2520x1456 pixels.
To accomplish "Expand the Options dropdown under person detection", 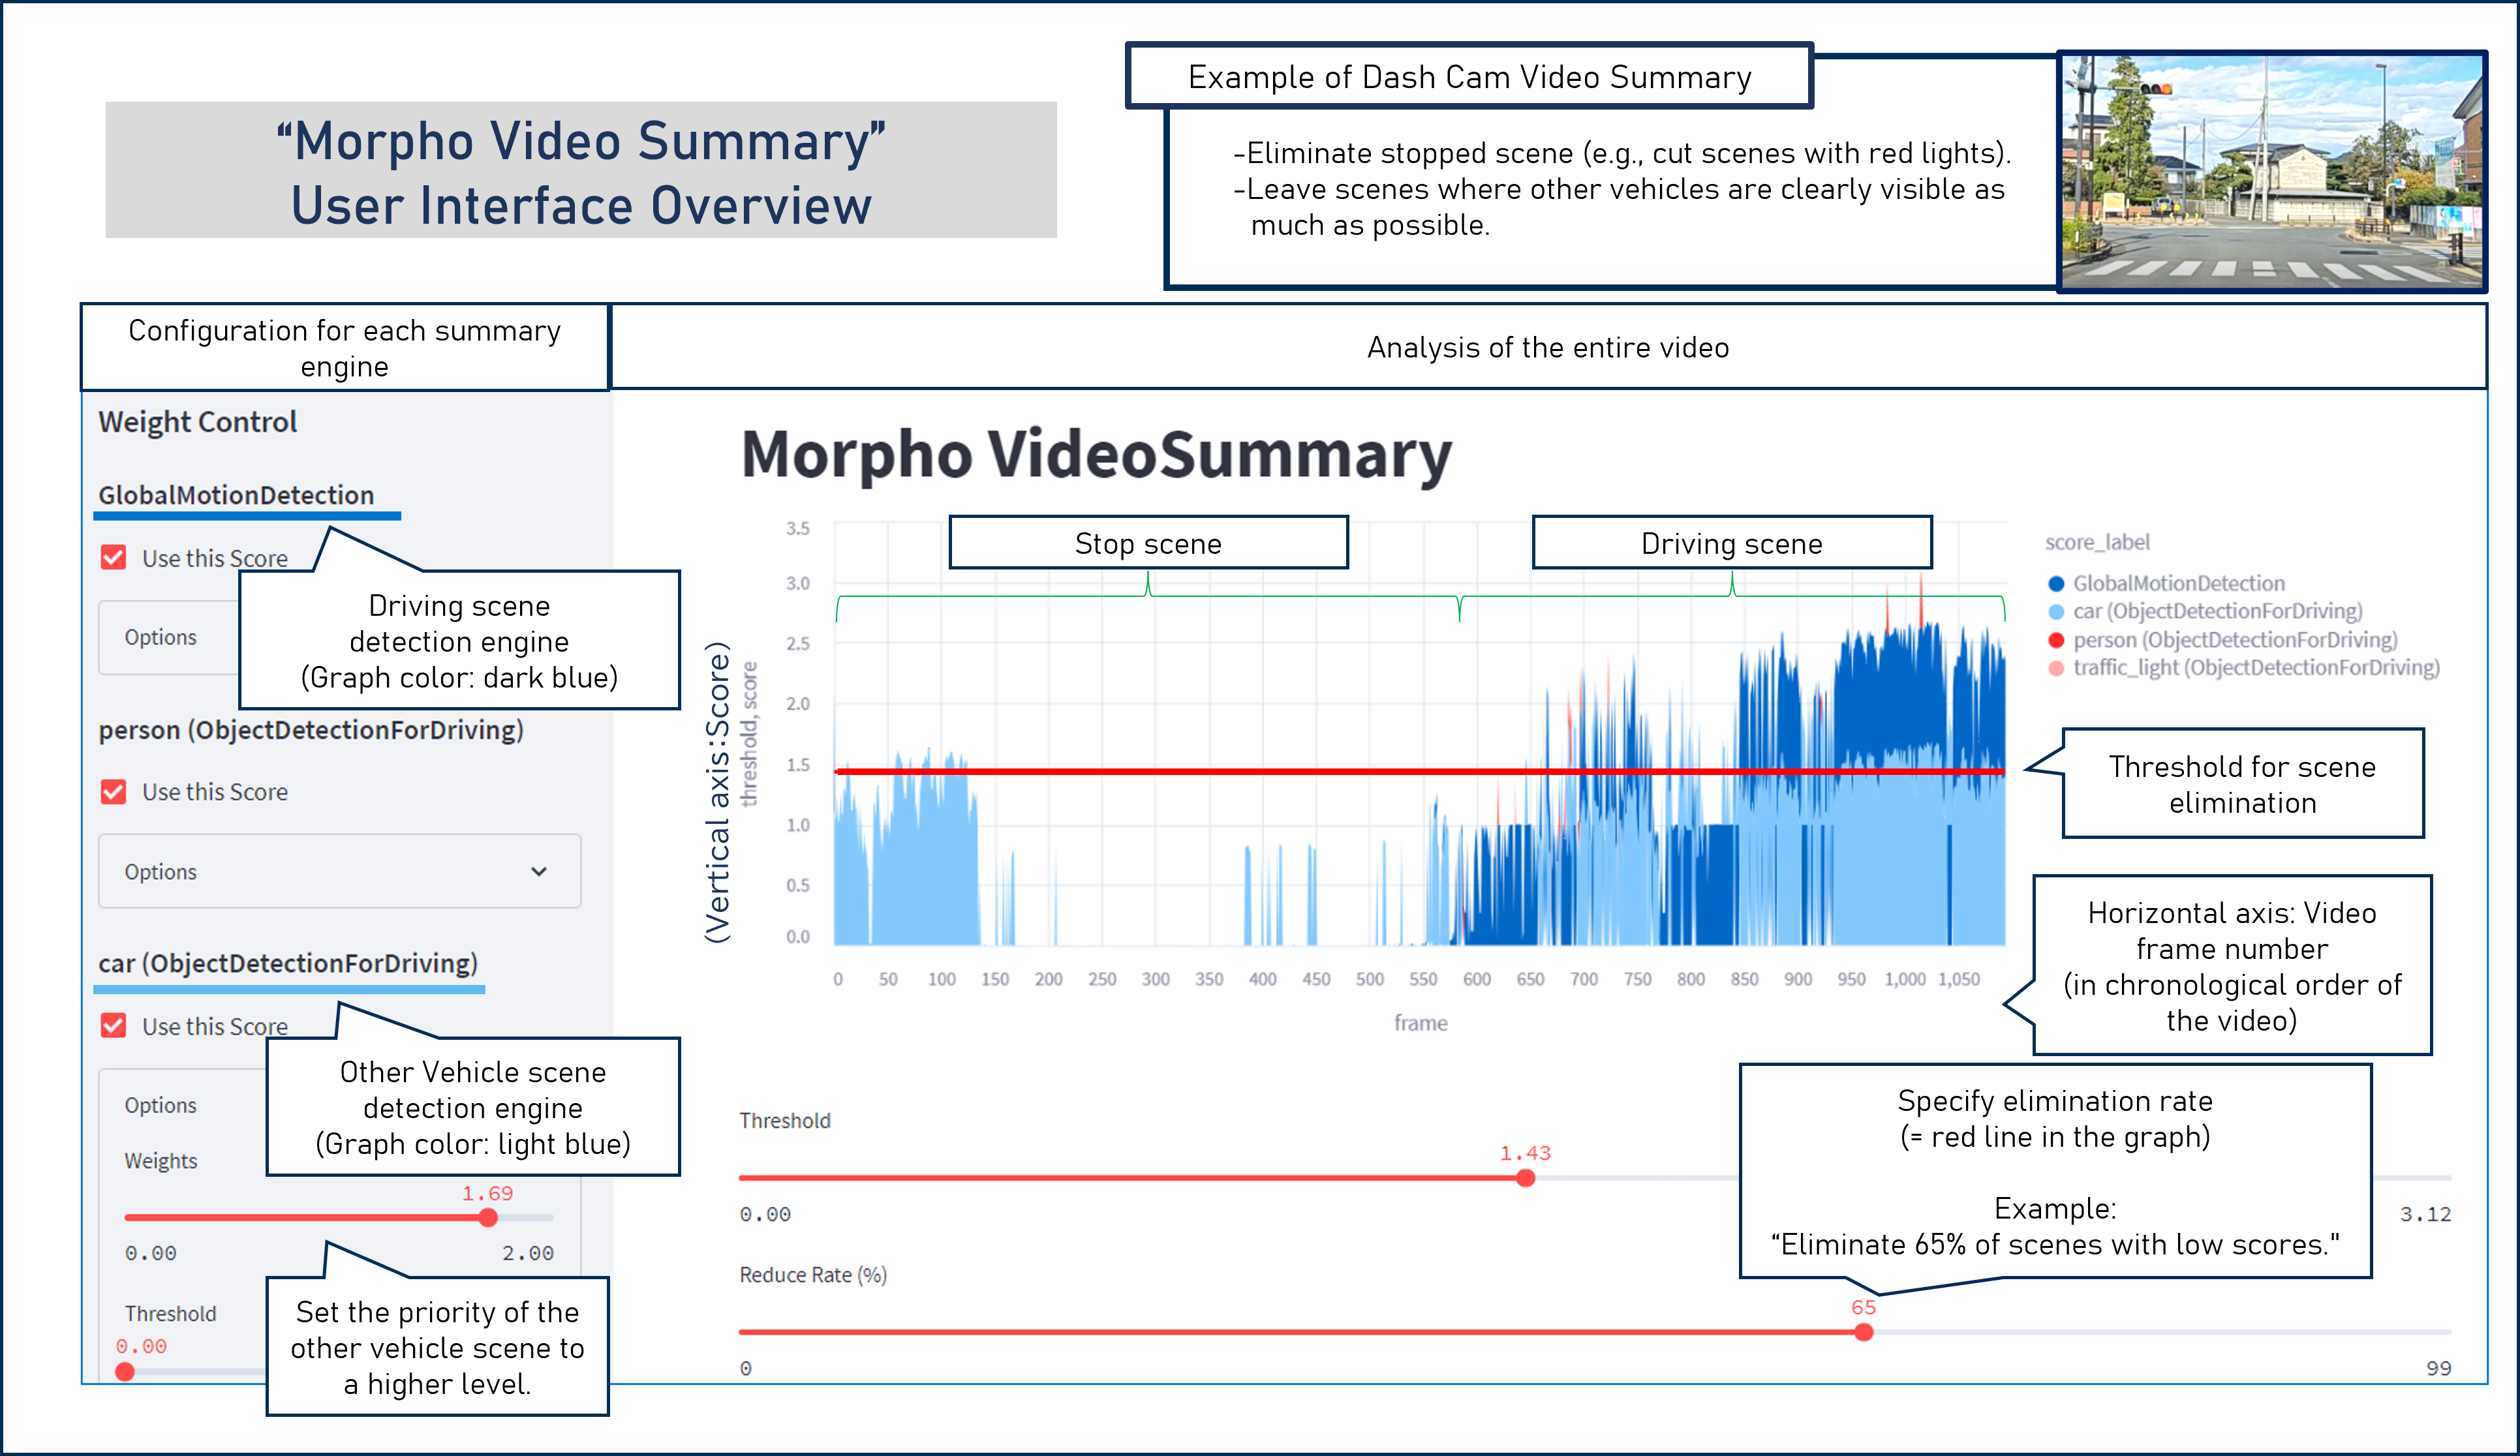I will coord(339,871).
